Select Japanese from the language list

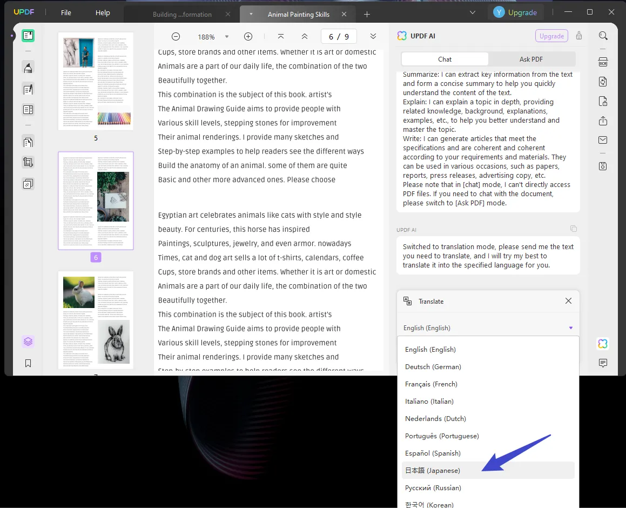(433, 470)
